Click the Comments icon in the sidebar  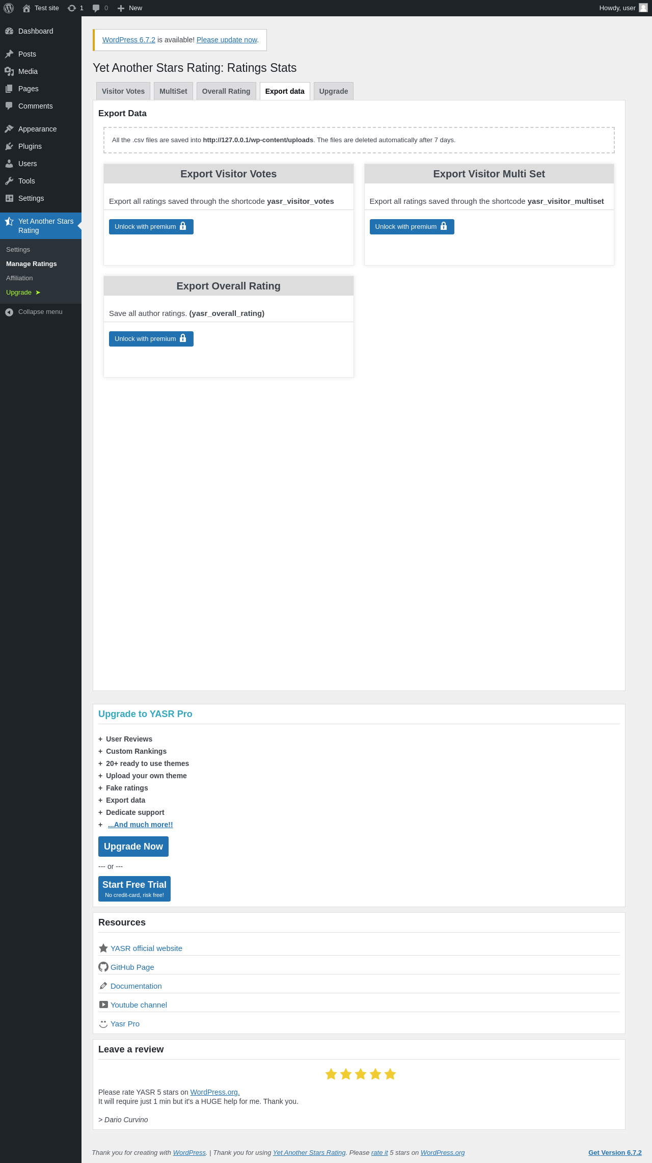coord(9,106)
